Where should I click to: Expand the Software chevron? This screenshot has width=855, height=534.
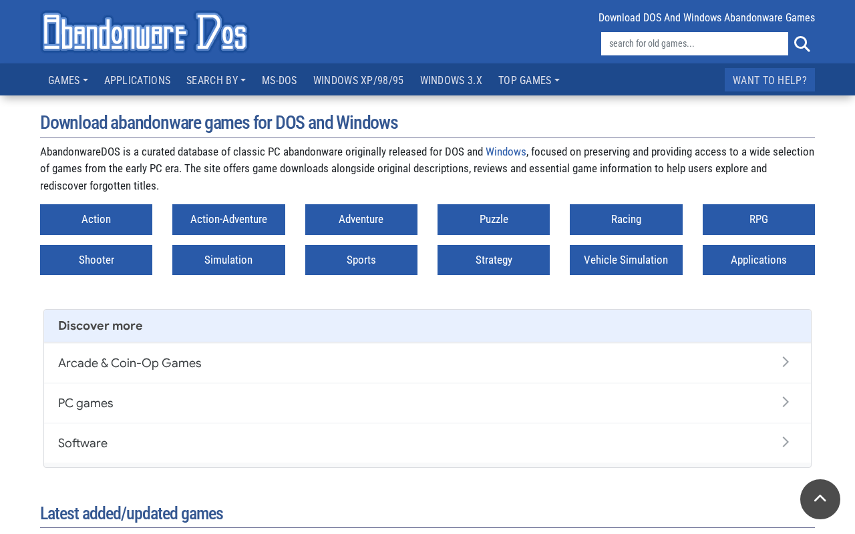coord(786,443)
